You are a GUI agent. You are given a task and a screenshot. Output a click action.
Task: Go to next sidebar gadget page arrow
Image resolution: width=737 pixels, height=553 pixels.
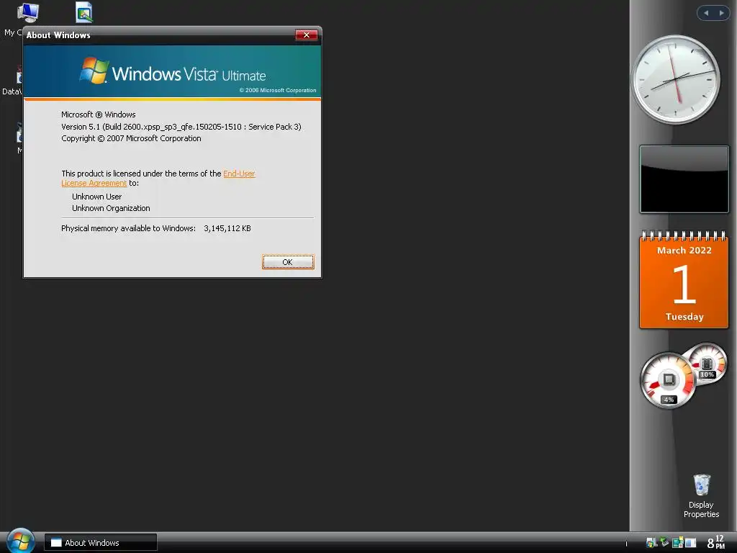pos(721,13)
